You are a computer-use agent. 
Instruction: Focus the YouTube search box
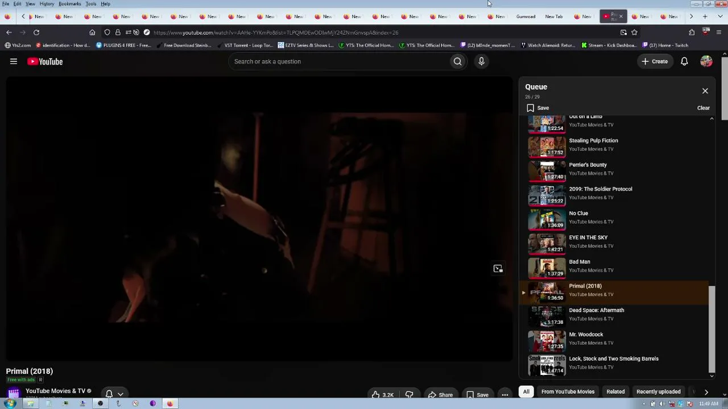(x=339, y=61)
